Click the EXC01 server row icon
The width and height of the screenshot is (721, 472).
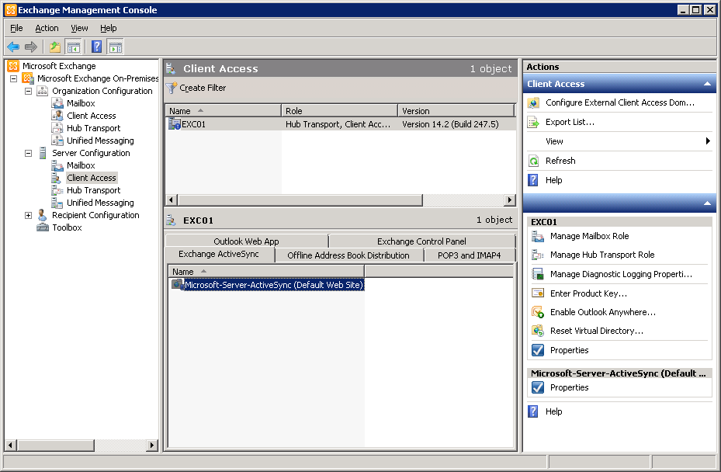(175, 123)
